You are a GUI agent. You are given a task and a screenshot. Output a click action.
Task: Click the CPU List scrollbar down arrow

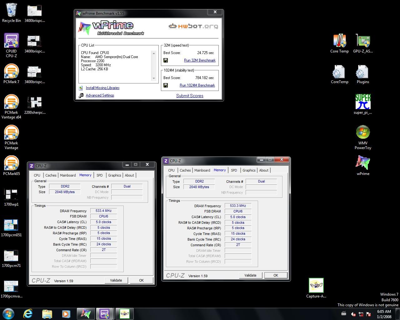coord(154,78)
